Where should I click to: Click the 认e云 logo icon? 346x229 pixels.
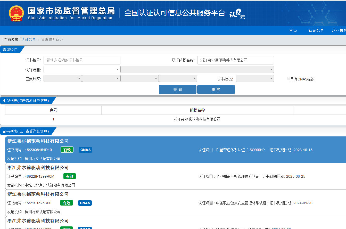237,14
